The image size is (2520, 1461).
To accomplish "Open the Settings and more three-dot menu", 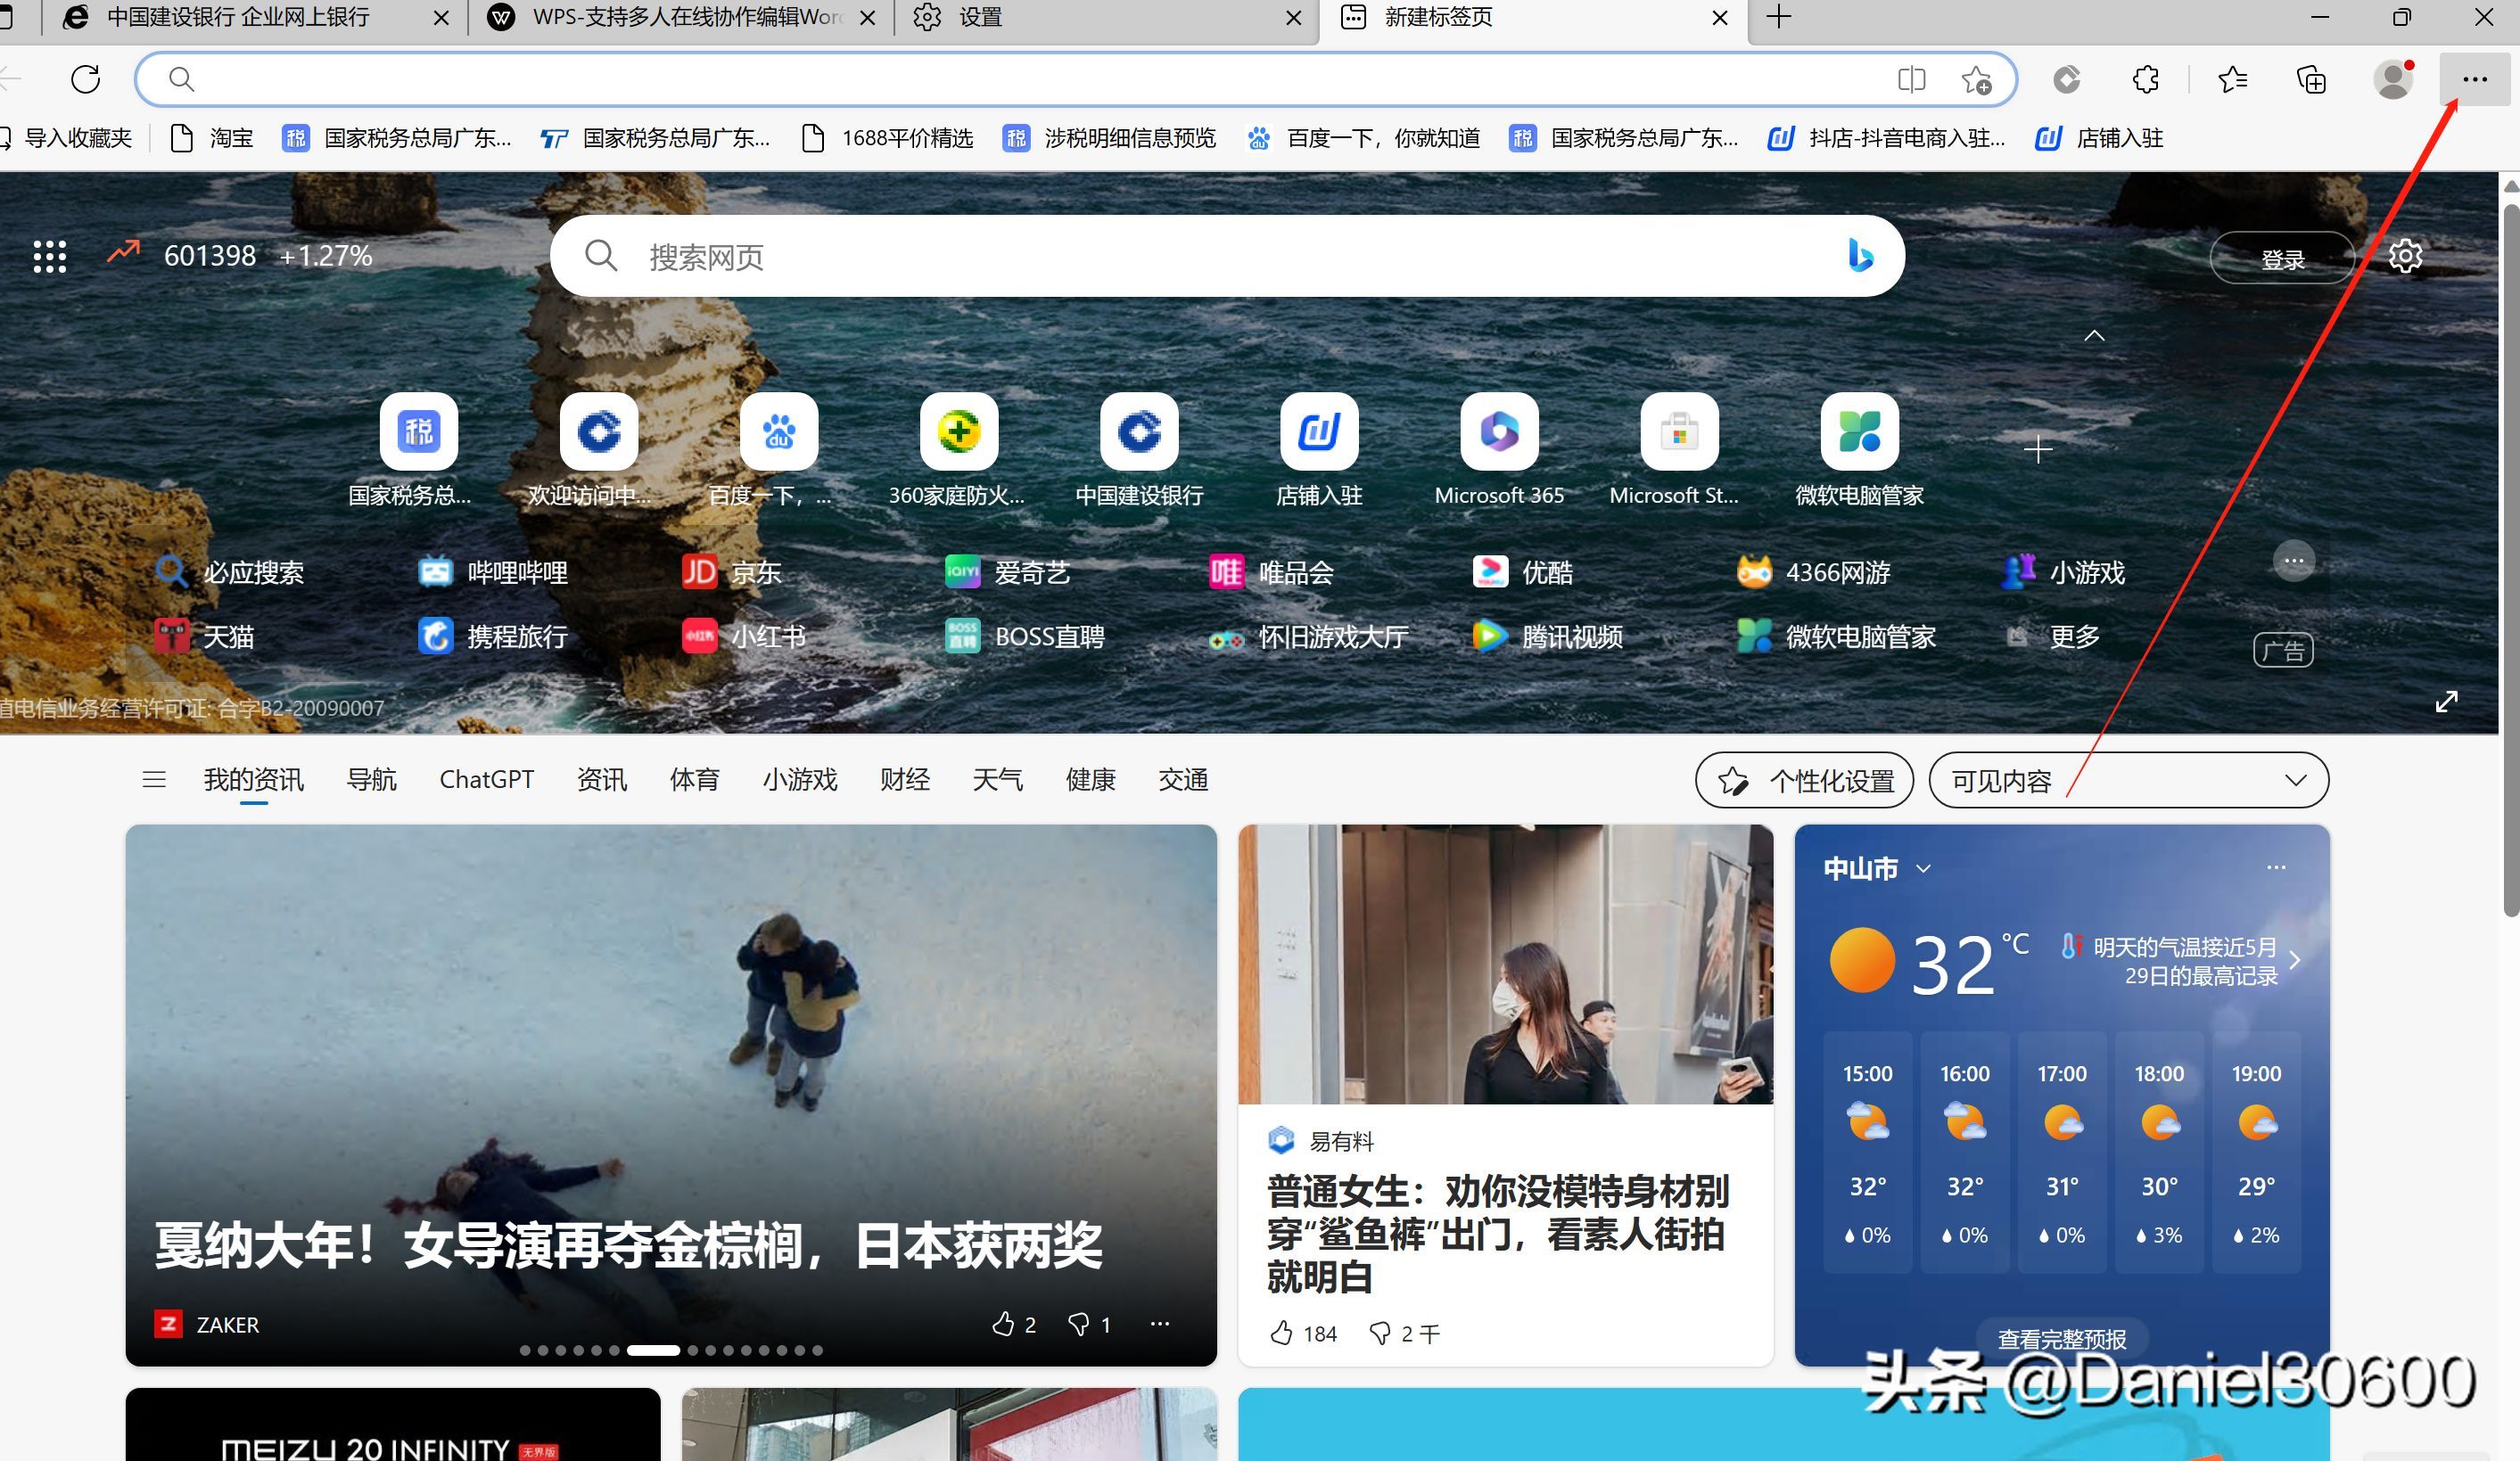I will [2474, 79].
